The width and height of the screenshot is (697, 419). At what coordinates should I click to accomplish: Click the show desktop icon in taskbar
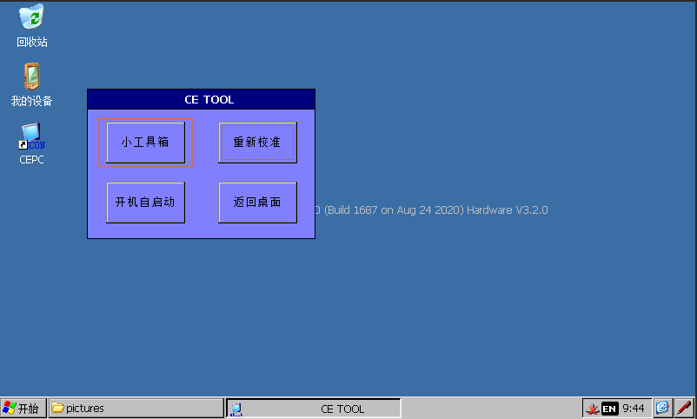(662, 408)
